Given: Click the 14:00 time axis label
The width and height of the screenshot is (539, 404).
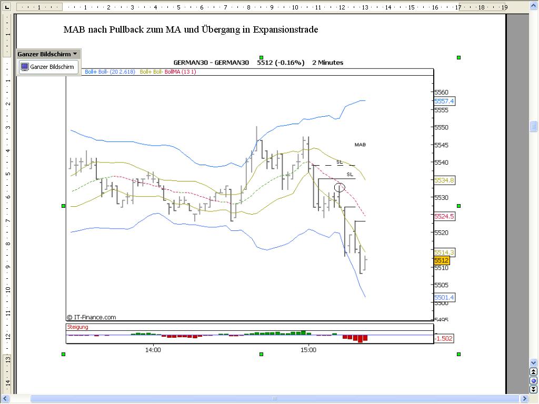Looking at the screenshot, I should tap(153, 350).
